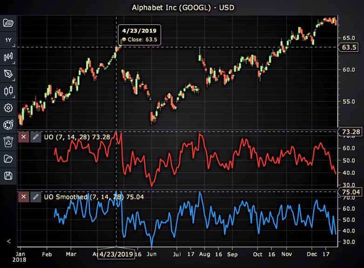The width and height of the screenshot is (364, 268).
Task: Open the color palette theme icon
Action: [x=8, y=125]
